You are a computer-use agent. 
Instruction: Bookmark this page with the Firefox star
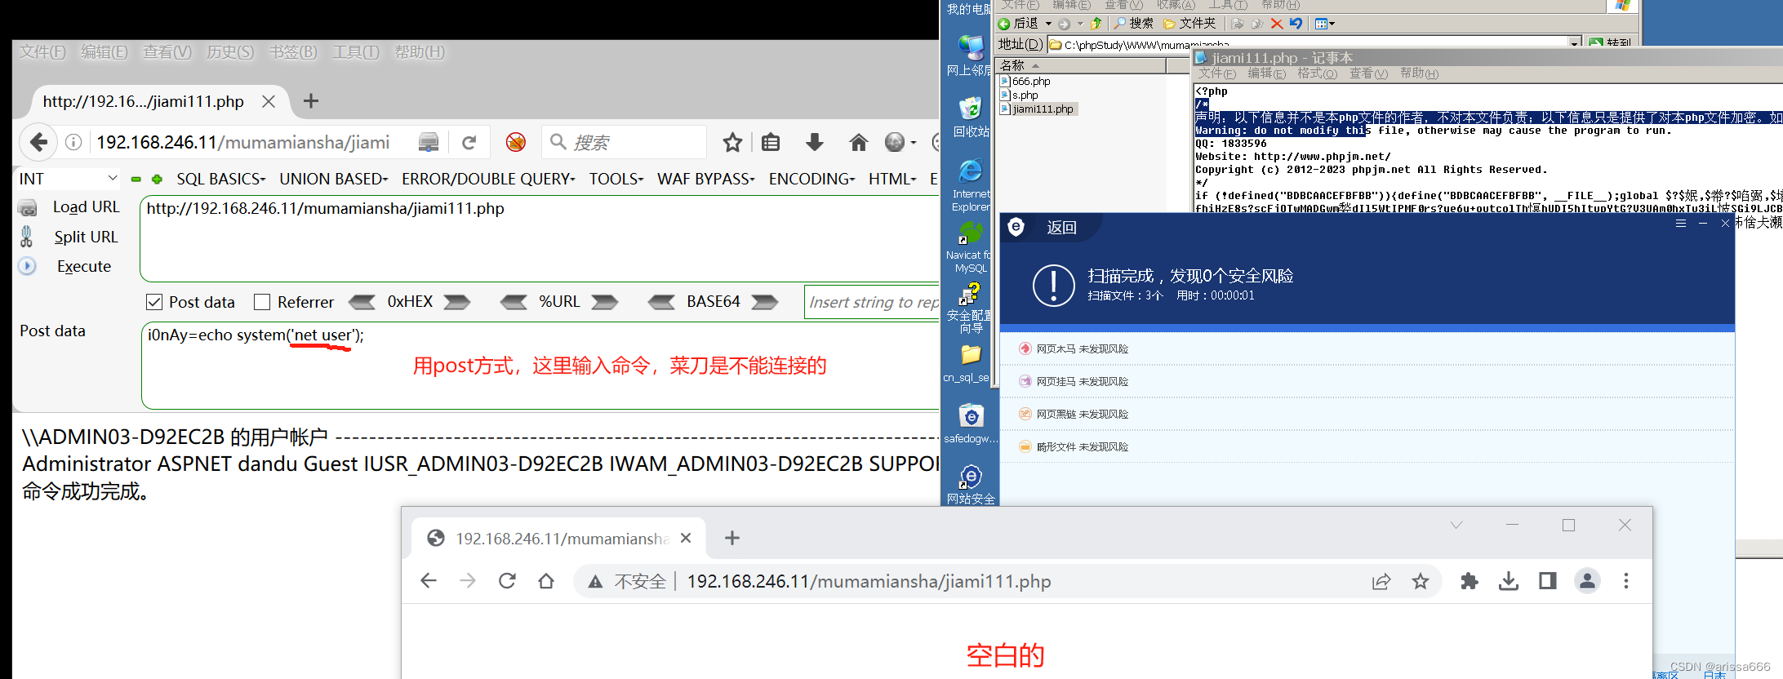tap(732, 143)
